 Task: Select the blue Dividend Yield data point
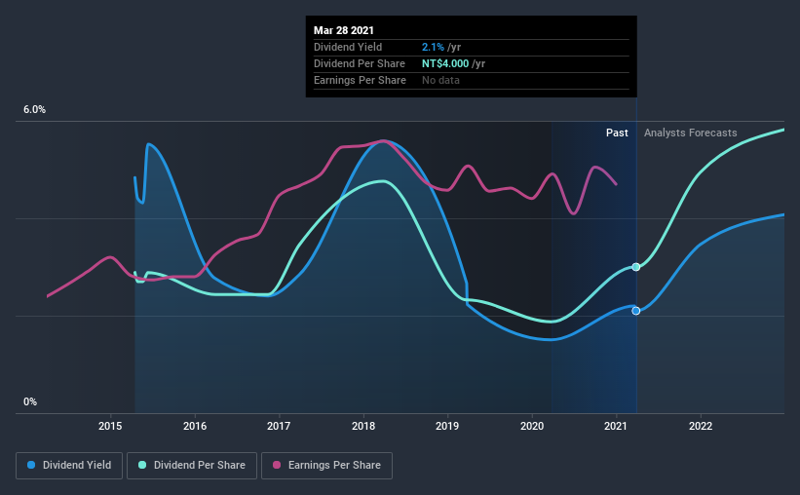click(635, 311)
